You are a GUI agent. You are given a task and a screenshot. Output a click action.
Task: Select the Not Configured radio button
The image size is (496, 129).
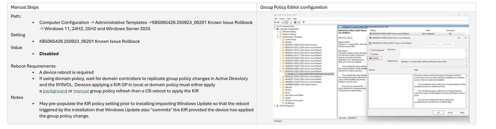tap(370, 50)
